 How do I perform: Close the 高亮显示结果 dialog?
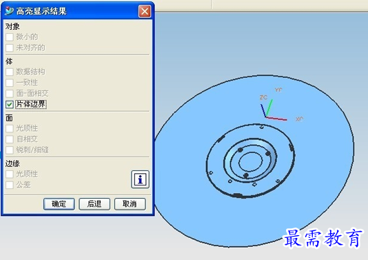145,11
